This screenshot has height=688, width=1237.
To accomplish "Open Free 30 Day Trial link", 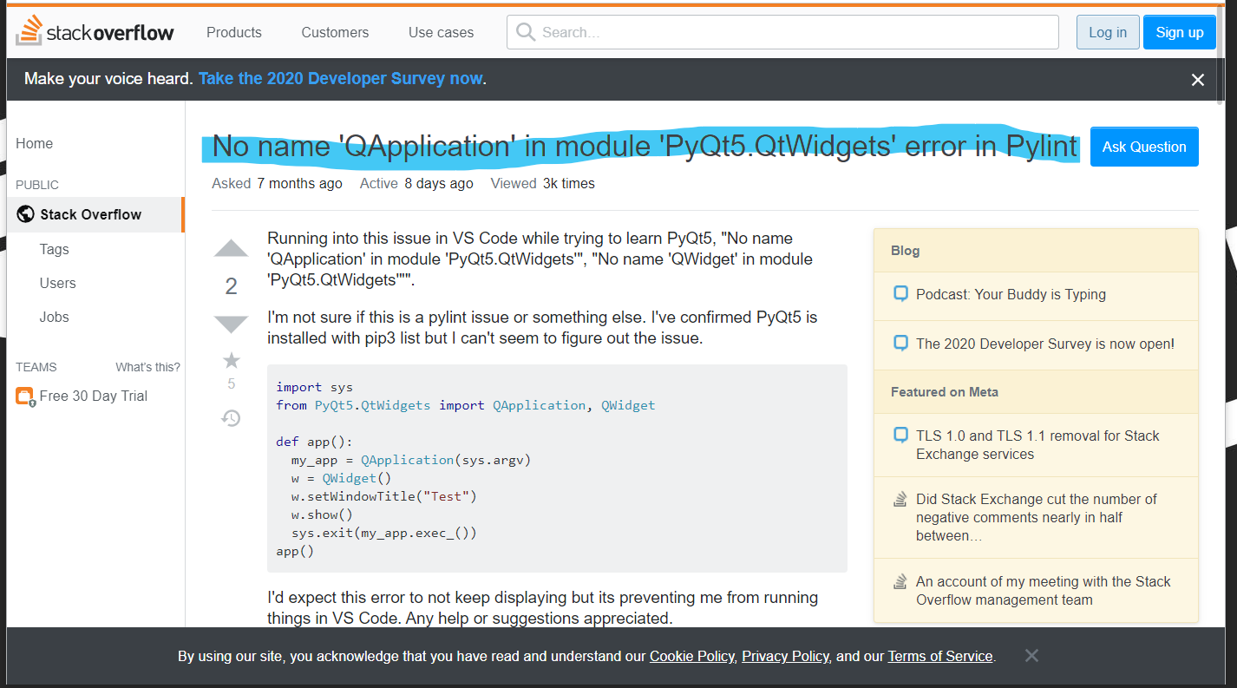I will pos(94,396).
